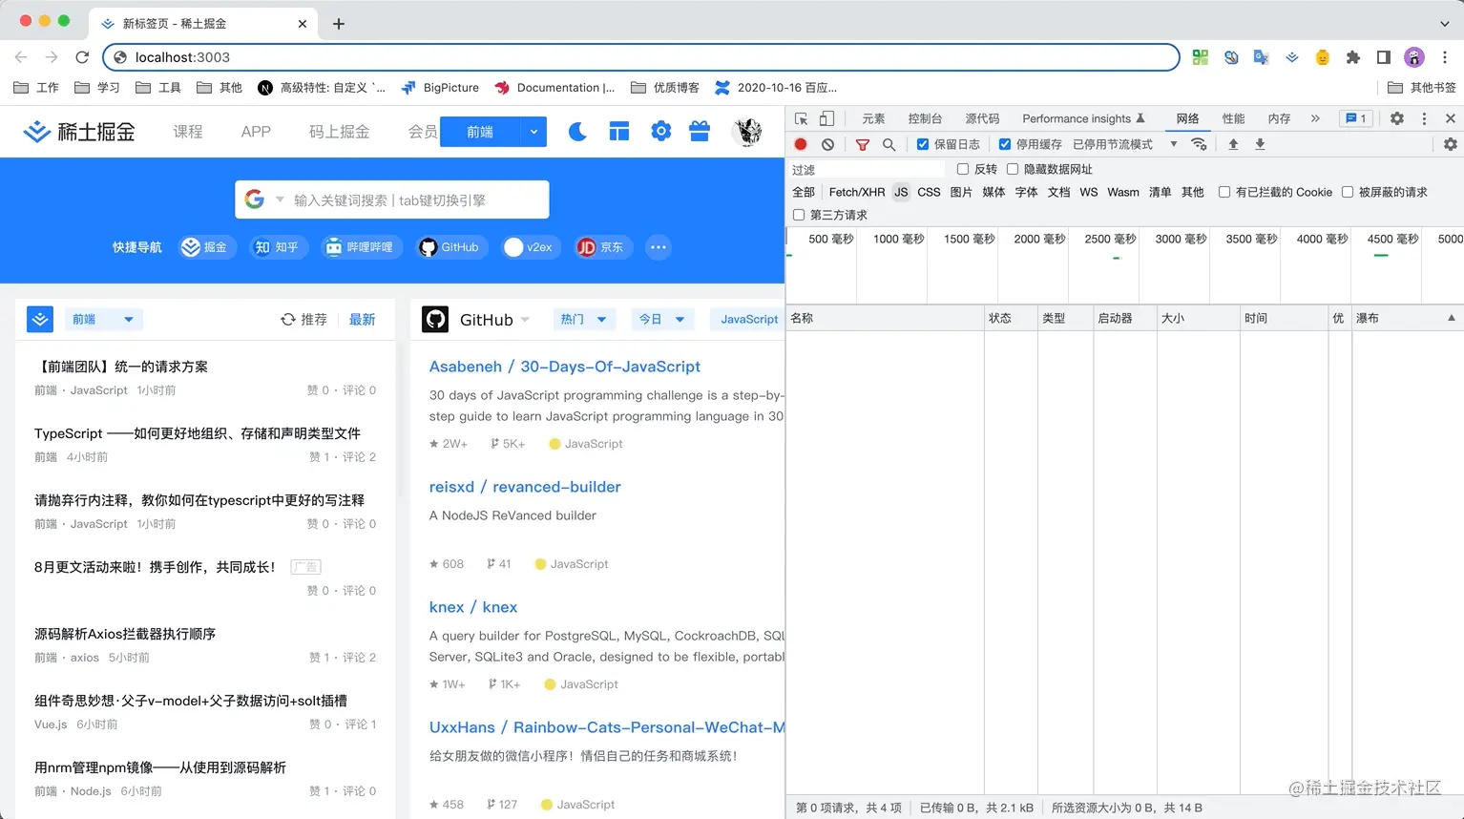Switch to the 控制台 DevTools tab
The height and width of the screenshot is (819, 1464).
pos(924,118)
